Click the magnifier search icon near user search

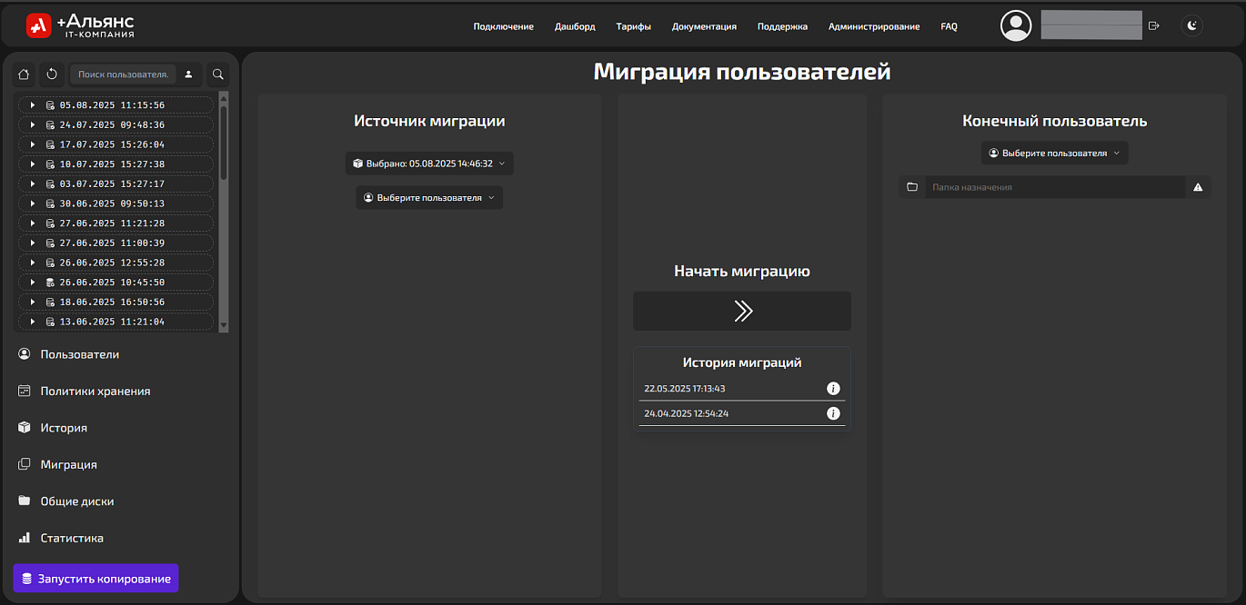(217, 74)
